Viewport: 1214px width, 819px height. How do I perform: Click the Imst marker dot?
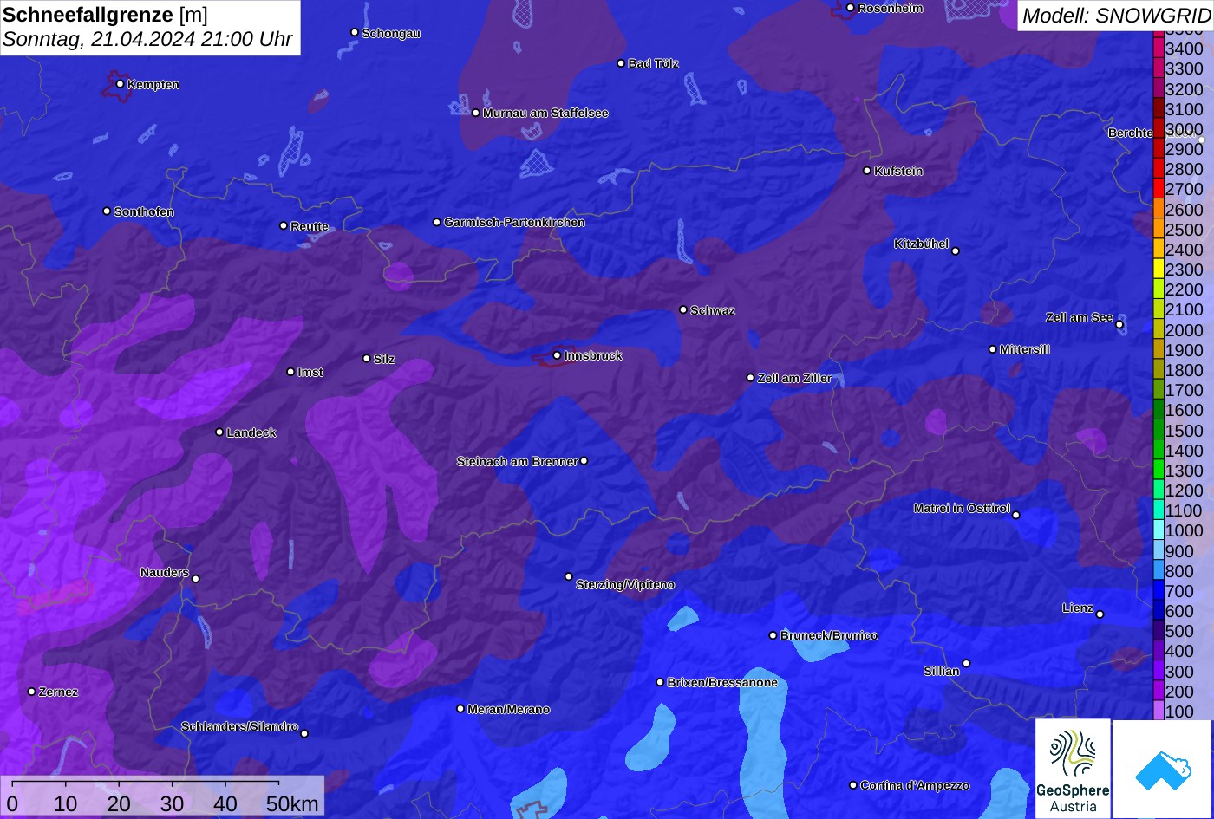pyautogui.click(x=290, y=372)
